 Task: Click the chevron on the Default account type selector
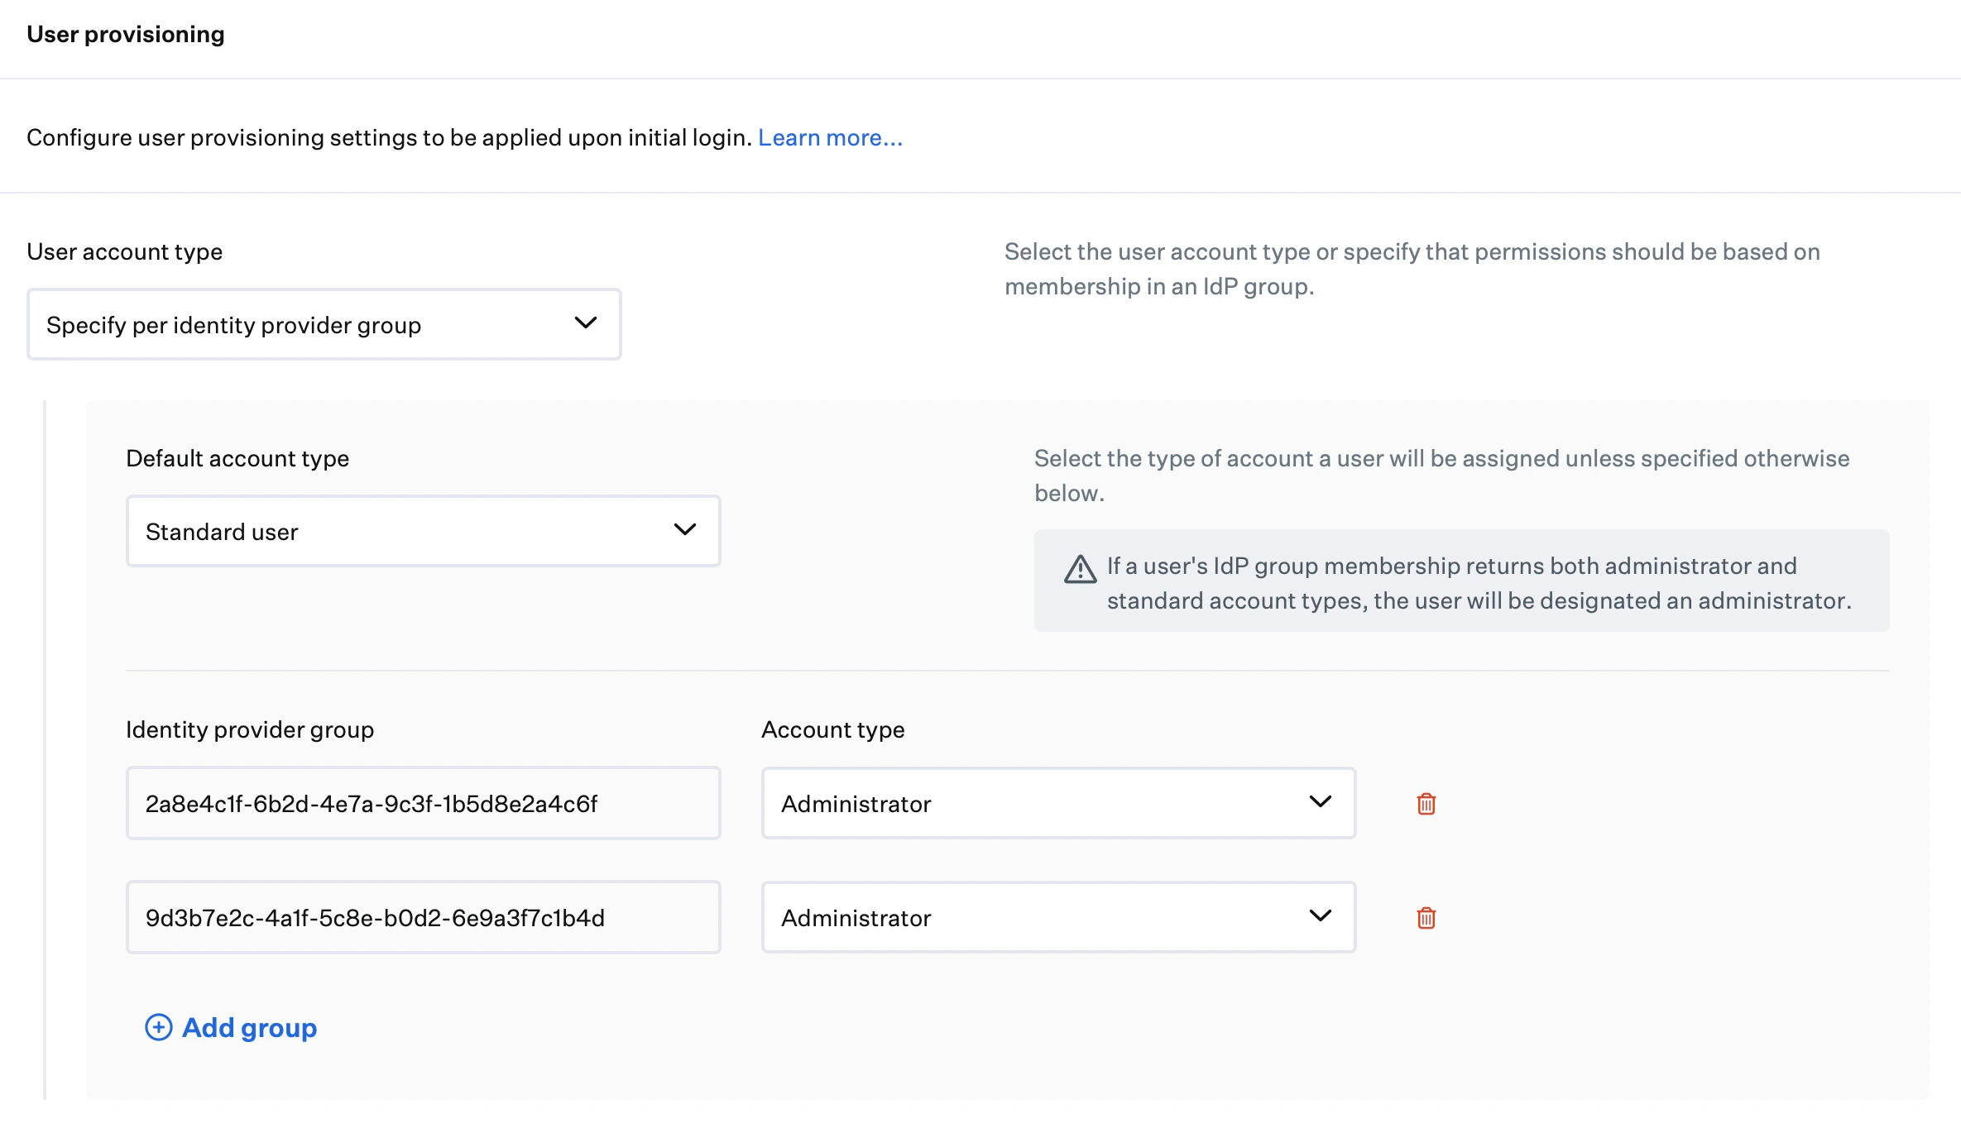point(684,530)
